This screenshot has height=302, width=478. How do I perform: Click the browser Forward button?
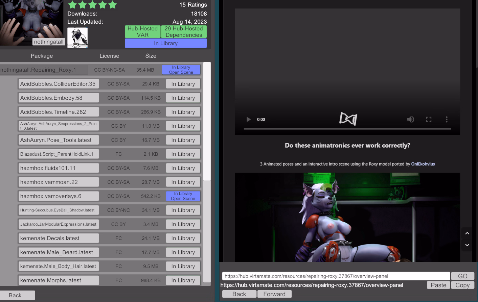tap(274, 294)
